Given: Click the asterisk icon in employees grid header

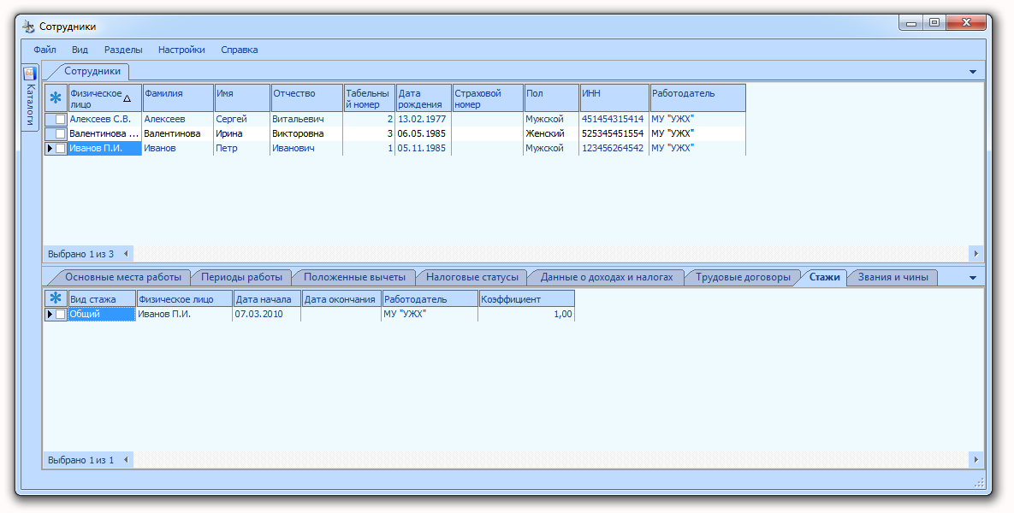Looking at the screenshot, I should 56,98.
